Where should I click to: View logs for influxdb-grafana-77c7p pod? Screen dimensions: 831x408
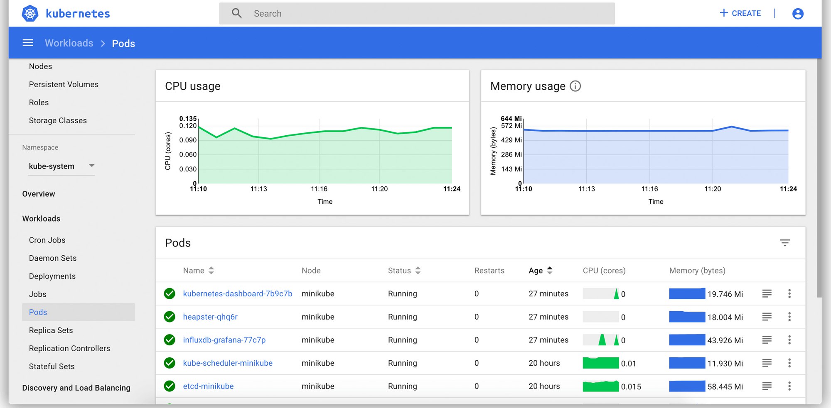(x=767, y=340)
